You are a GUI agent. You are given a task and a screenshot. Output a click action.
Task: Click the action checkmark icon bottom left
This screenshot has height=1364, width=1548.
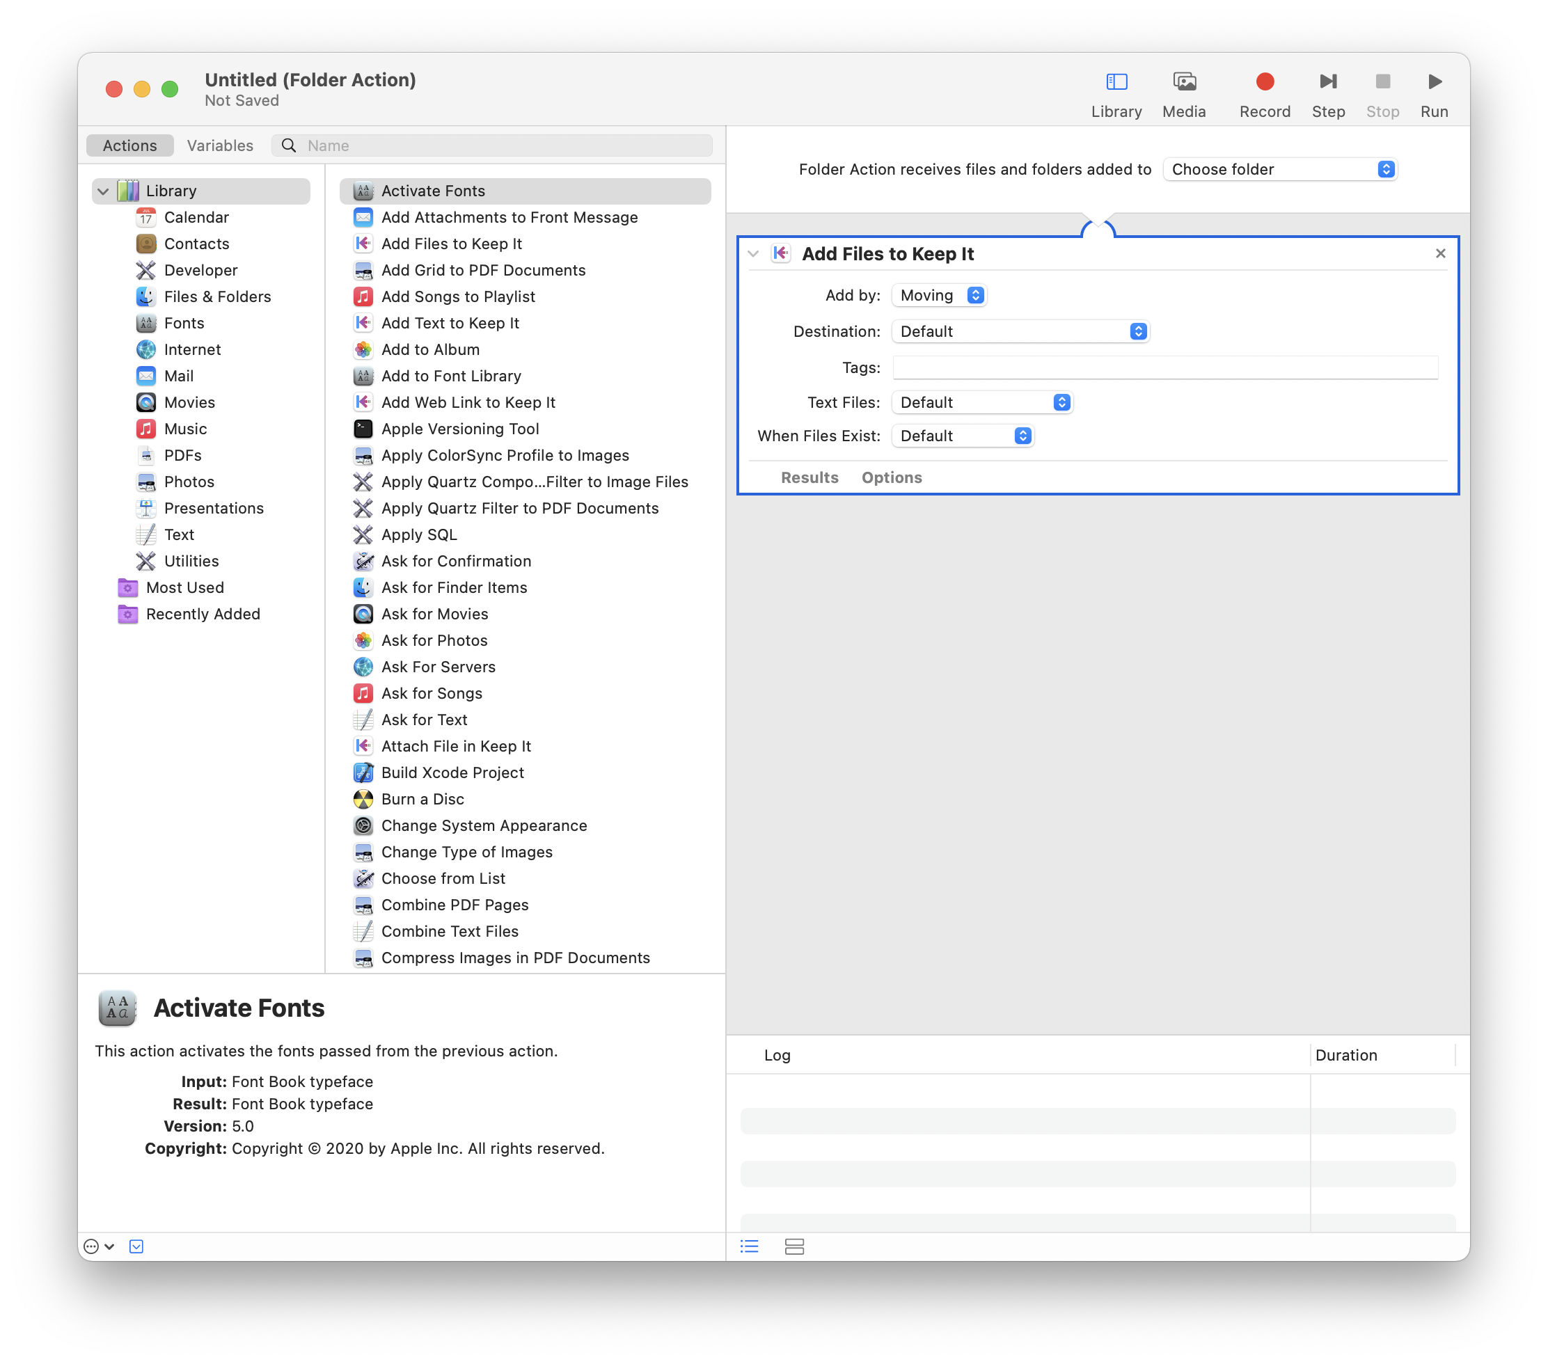[137, 1246]
